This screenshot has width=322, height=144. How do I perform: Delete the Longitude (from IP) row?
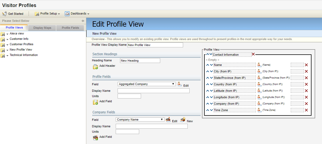coord(306,97)
